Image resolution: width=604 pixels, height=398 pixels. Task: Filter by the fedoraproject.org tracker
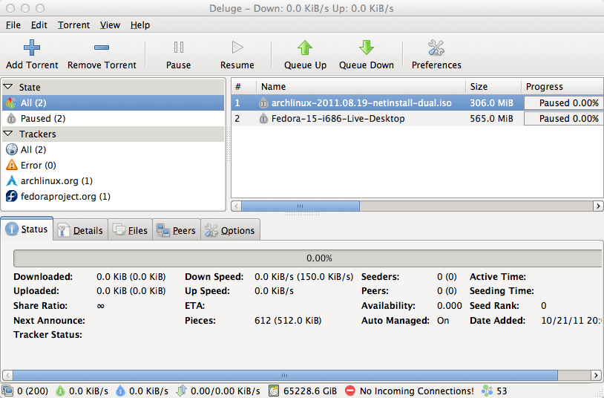coord(114,196)
